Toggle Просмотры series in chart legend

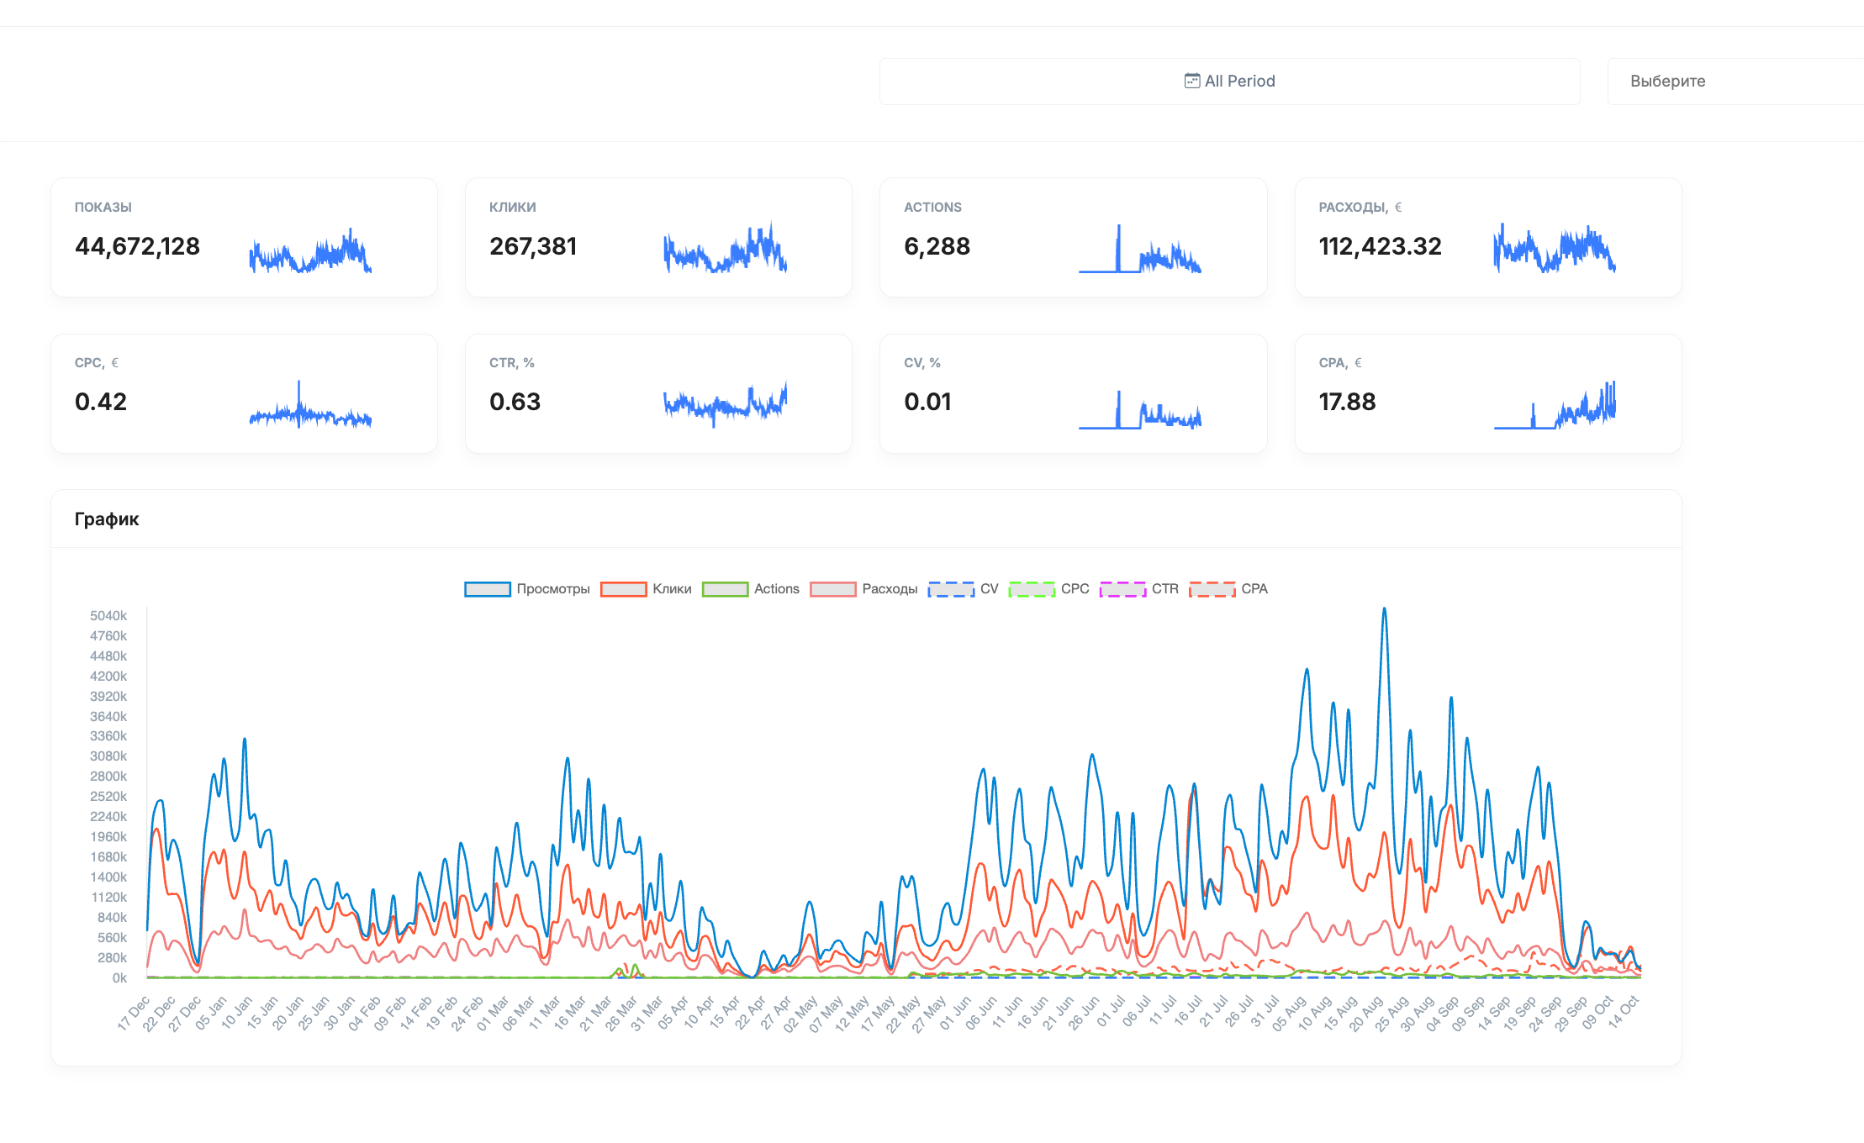[x=527, y=589]
